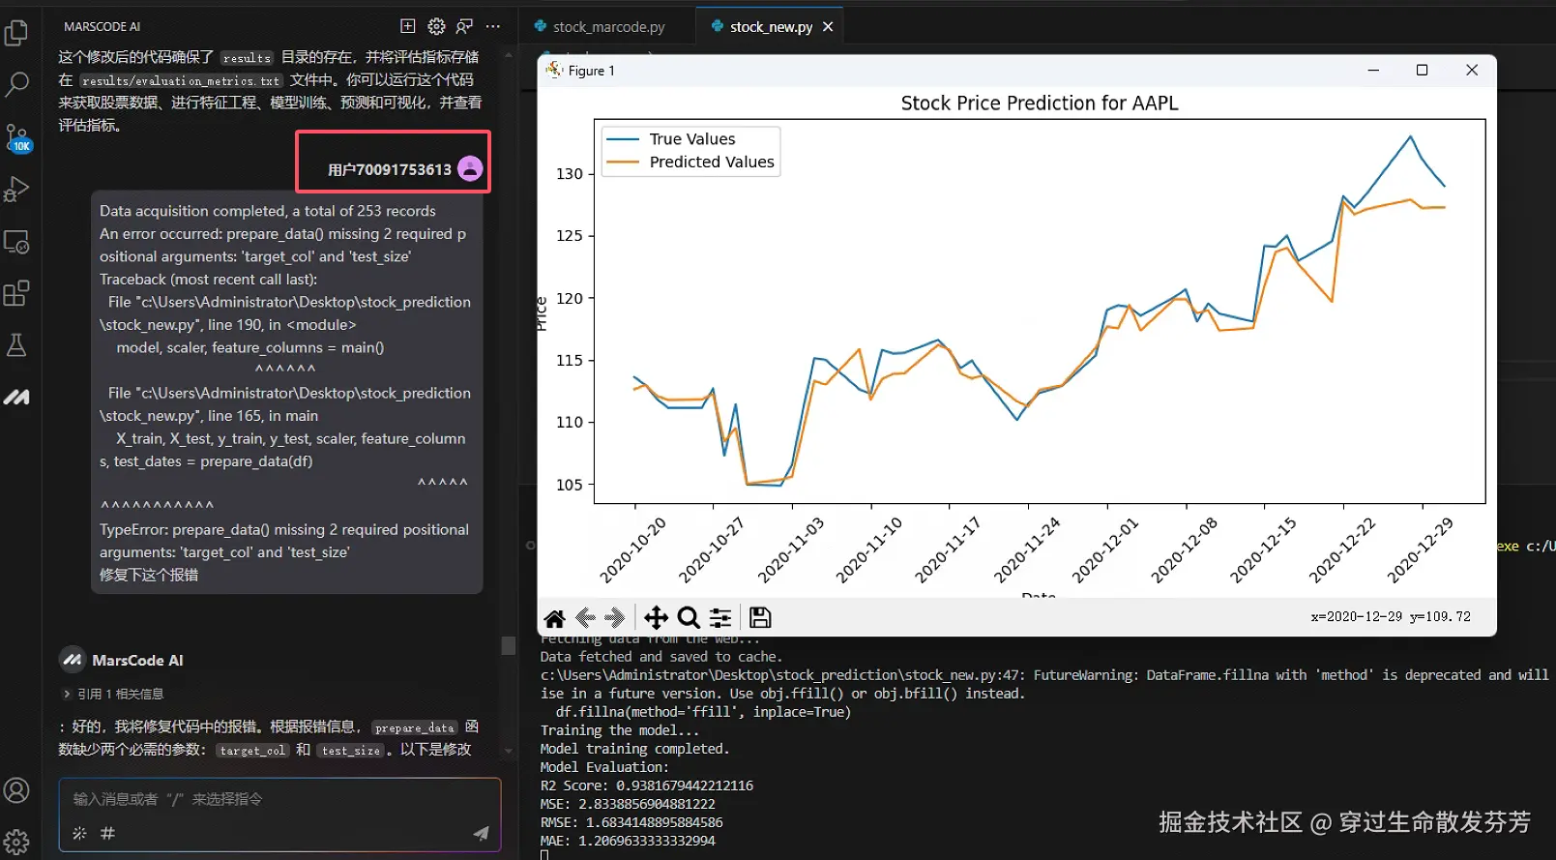
Task: Close the stock_new.py editor tab
Action: tap(828, 27)
